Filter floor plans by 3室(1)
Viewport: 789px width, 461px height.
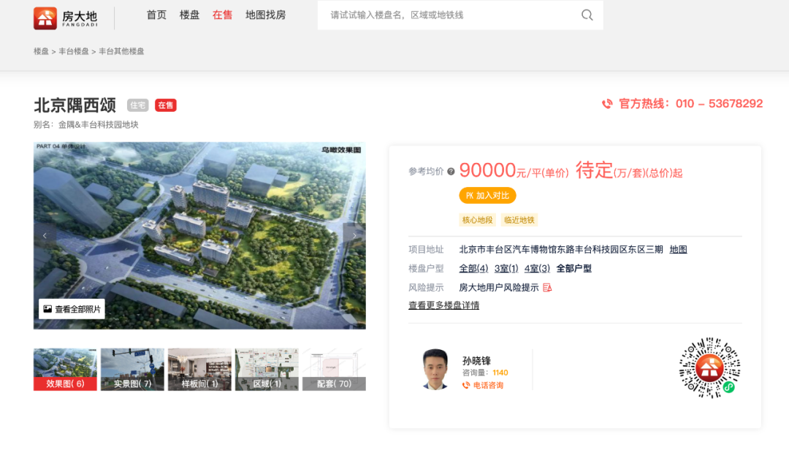point(506,269)
